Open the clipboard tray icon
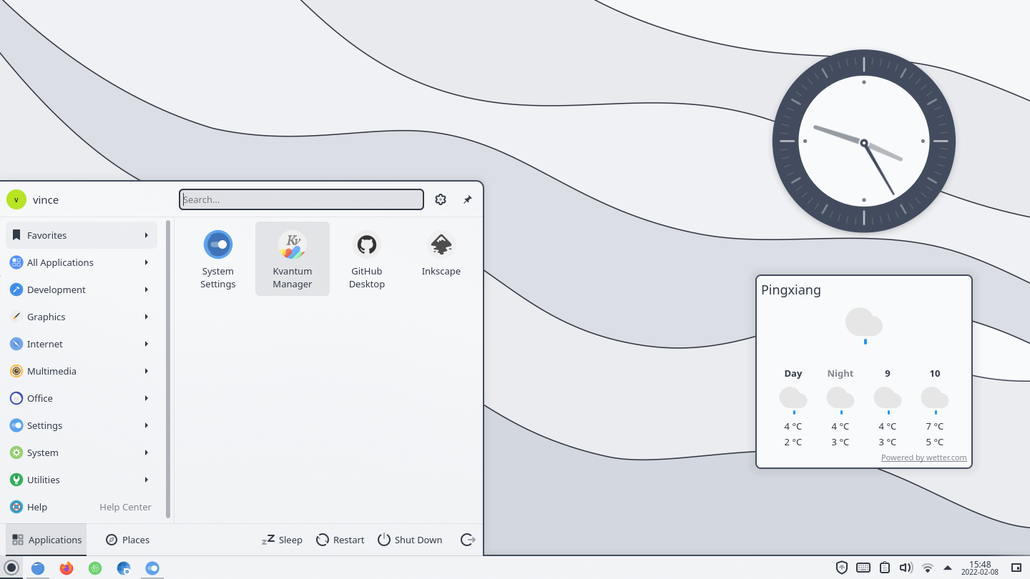This screenshot has height=579, width=1030. pyautogui.click(x=885, y=568)
